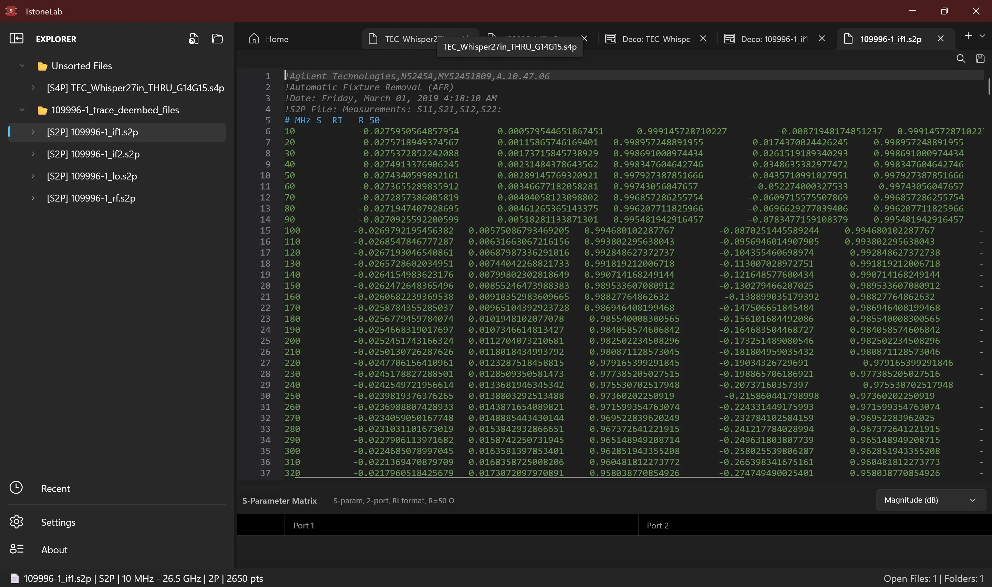Click the '!Automatic Fixture Removal (AFR)' comment line
992x587 pixels.
tap(369, 87)
